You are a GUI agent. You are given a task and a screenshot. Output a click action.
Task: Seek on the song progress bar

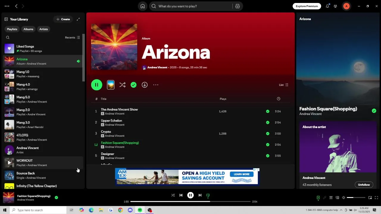[190, 202]
